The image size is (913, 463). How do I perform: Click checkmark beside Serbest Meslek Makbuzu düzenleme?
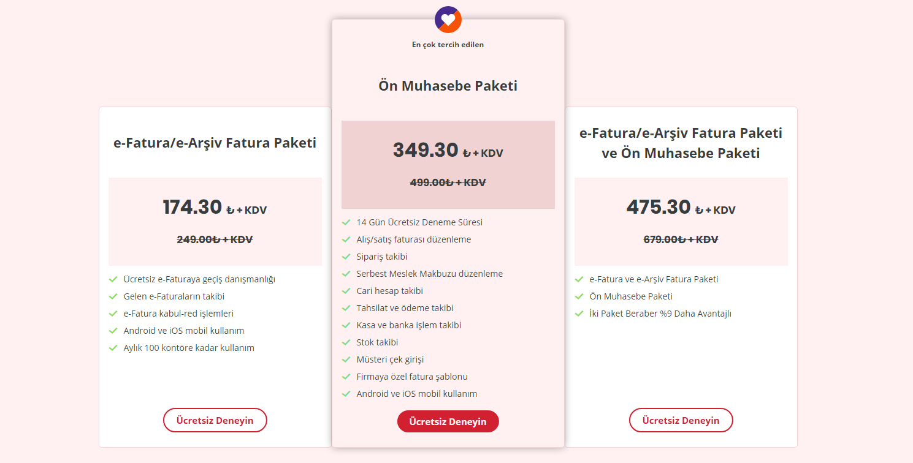tap(346, 274)
